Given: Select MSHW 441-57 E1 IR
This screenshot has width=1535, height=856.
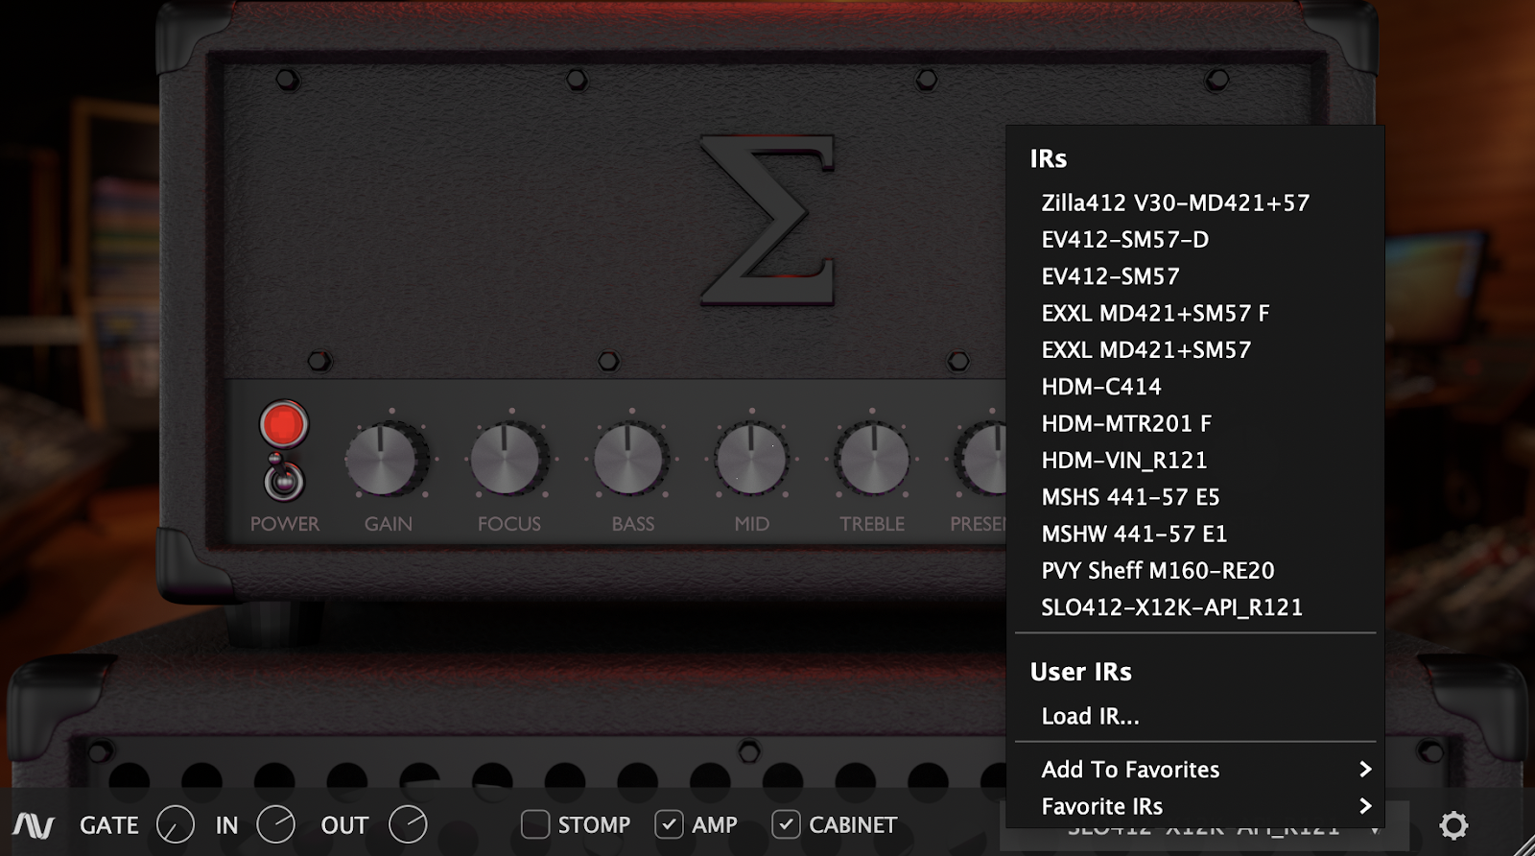Looking at the screenshot, I should pyautogui.click(x=1194, y=534).
